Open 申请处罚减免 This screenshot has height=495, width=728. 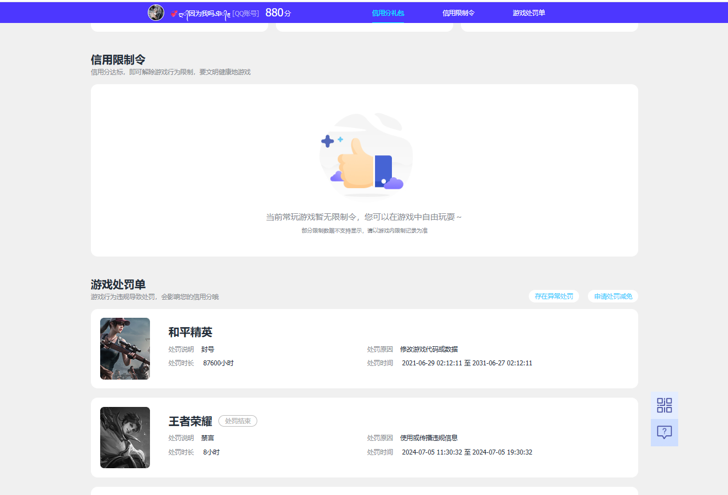tap(613, 296)
